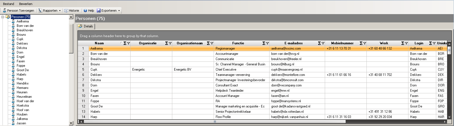Image resolution: width=454 pixels, height=126 pixels.
Task: Click the person icon beside Aeilkema in tree
Action: tap(13, 21)
